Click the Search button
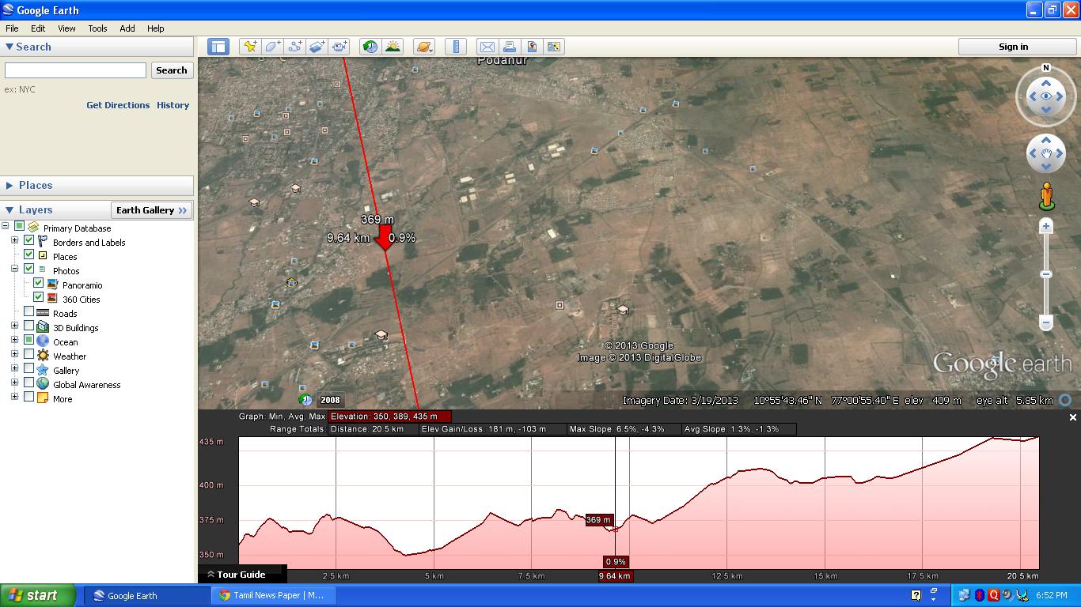Viewport: 1081px width, 607px height. click(x=171, y=70)
